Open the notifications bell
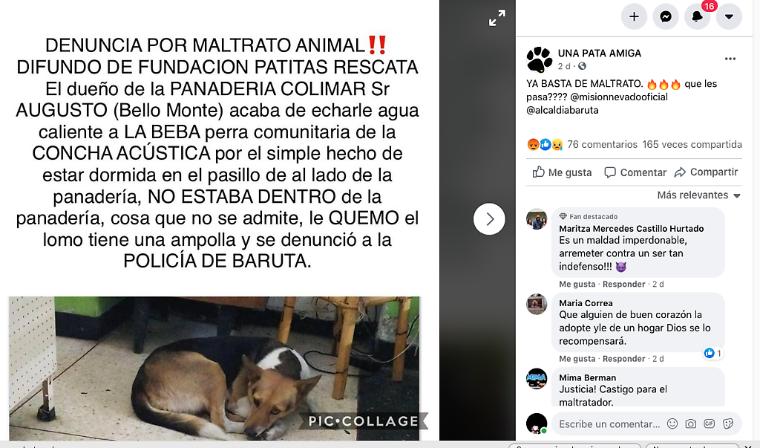 (x=697, y=16)
